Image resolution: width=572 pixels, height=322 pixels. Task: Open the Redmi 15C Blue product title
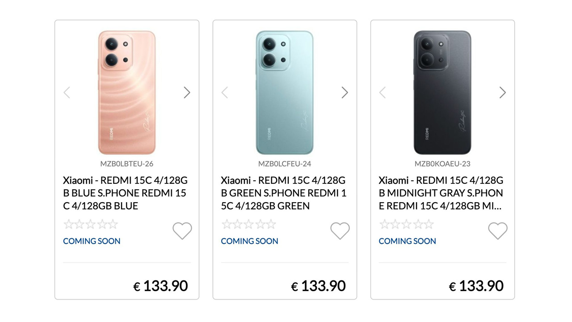tap(125, 193)
